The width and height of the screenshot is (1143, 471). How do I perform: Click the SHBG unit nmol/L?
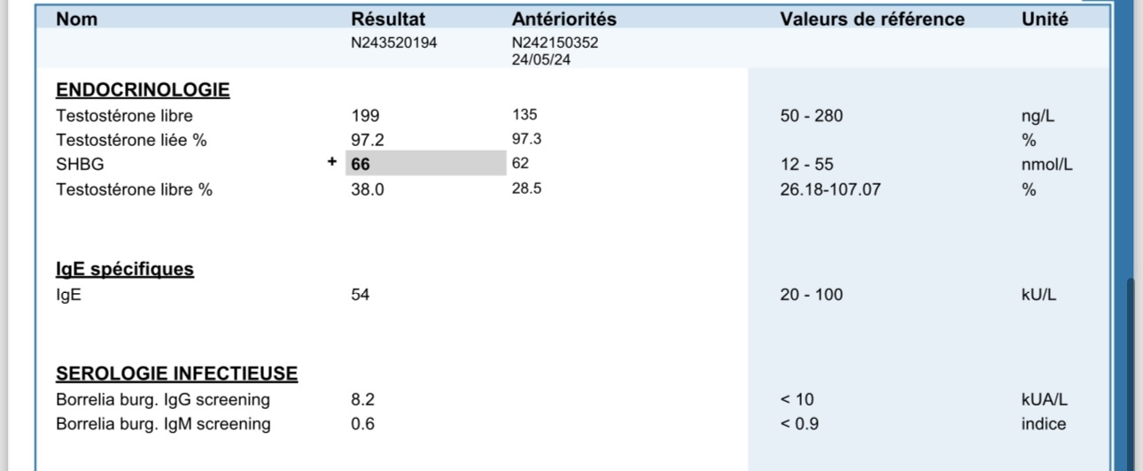(x=1046, y=165)
